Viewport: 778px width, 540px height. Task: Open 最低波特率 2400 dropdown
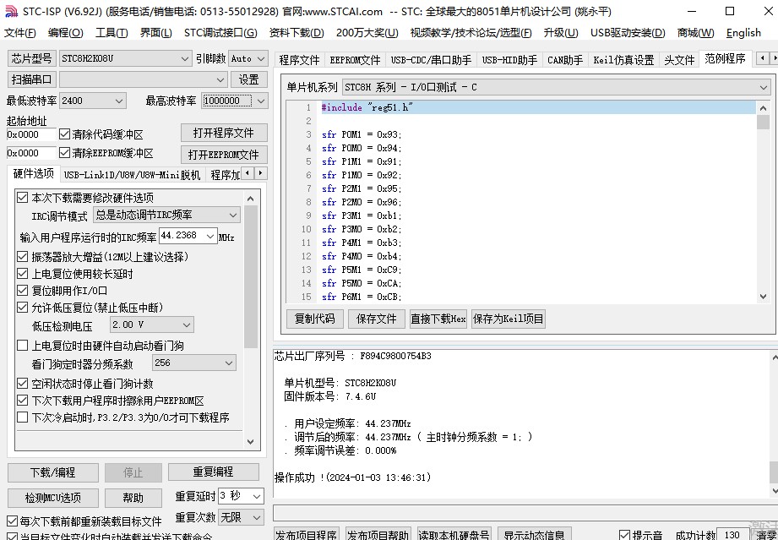93,101
